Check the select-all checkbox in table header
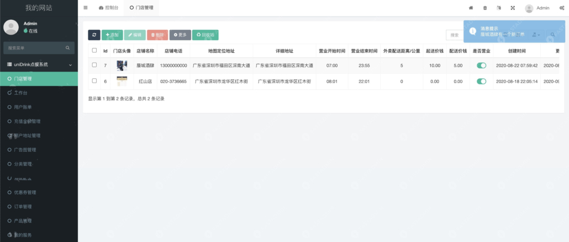 click(x=94, y=50)
